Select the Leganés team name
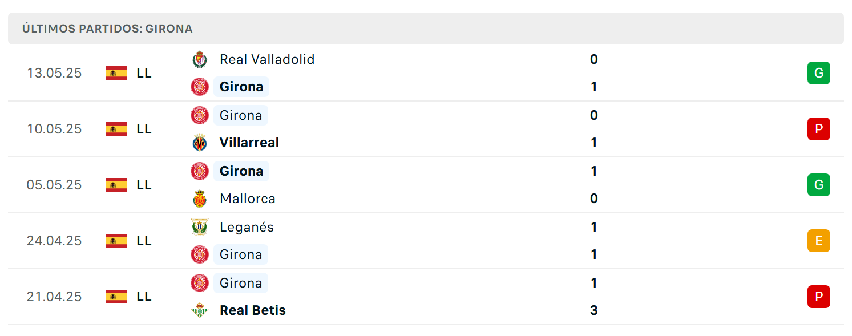Screen dimensions: 852x336 [x=247, y=227]
